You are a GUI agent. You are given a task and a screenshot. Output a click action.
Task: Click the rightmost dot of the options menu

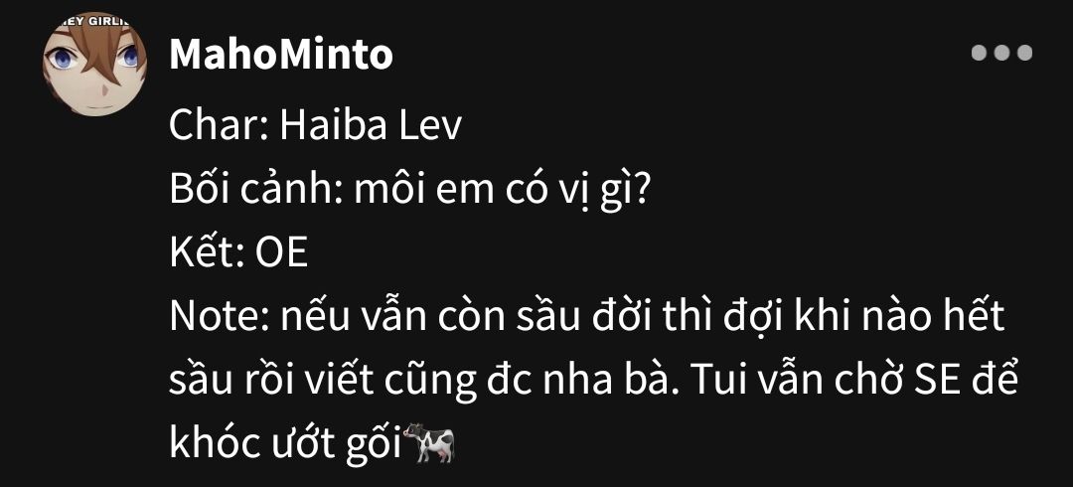coord(1024,54)
